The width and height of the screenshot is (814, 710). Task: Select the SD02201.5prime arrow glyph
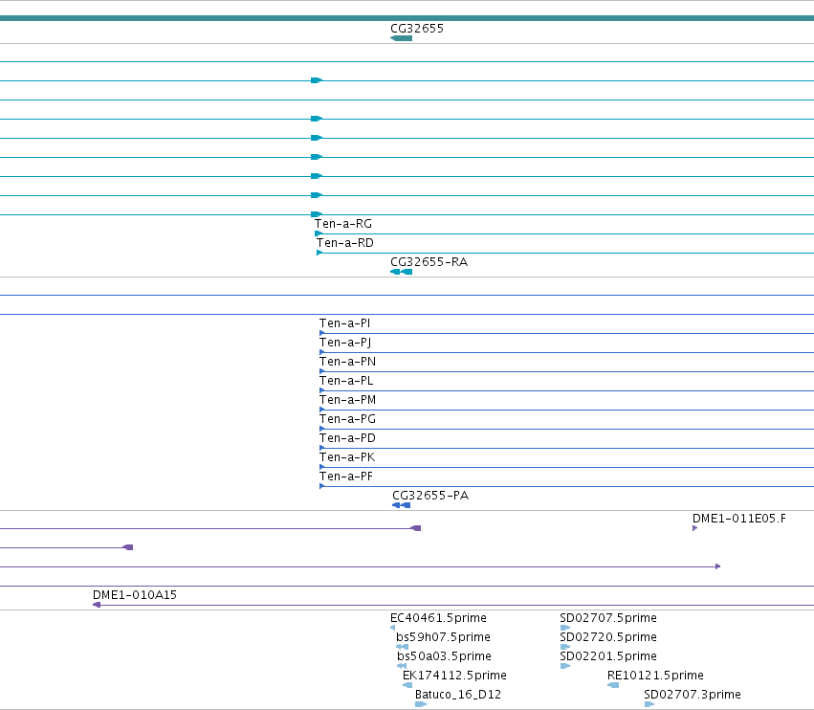(565, 666)
